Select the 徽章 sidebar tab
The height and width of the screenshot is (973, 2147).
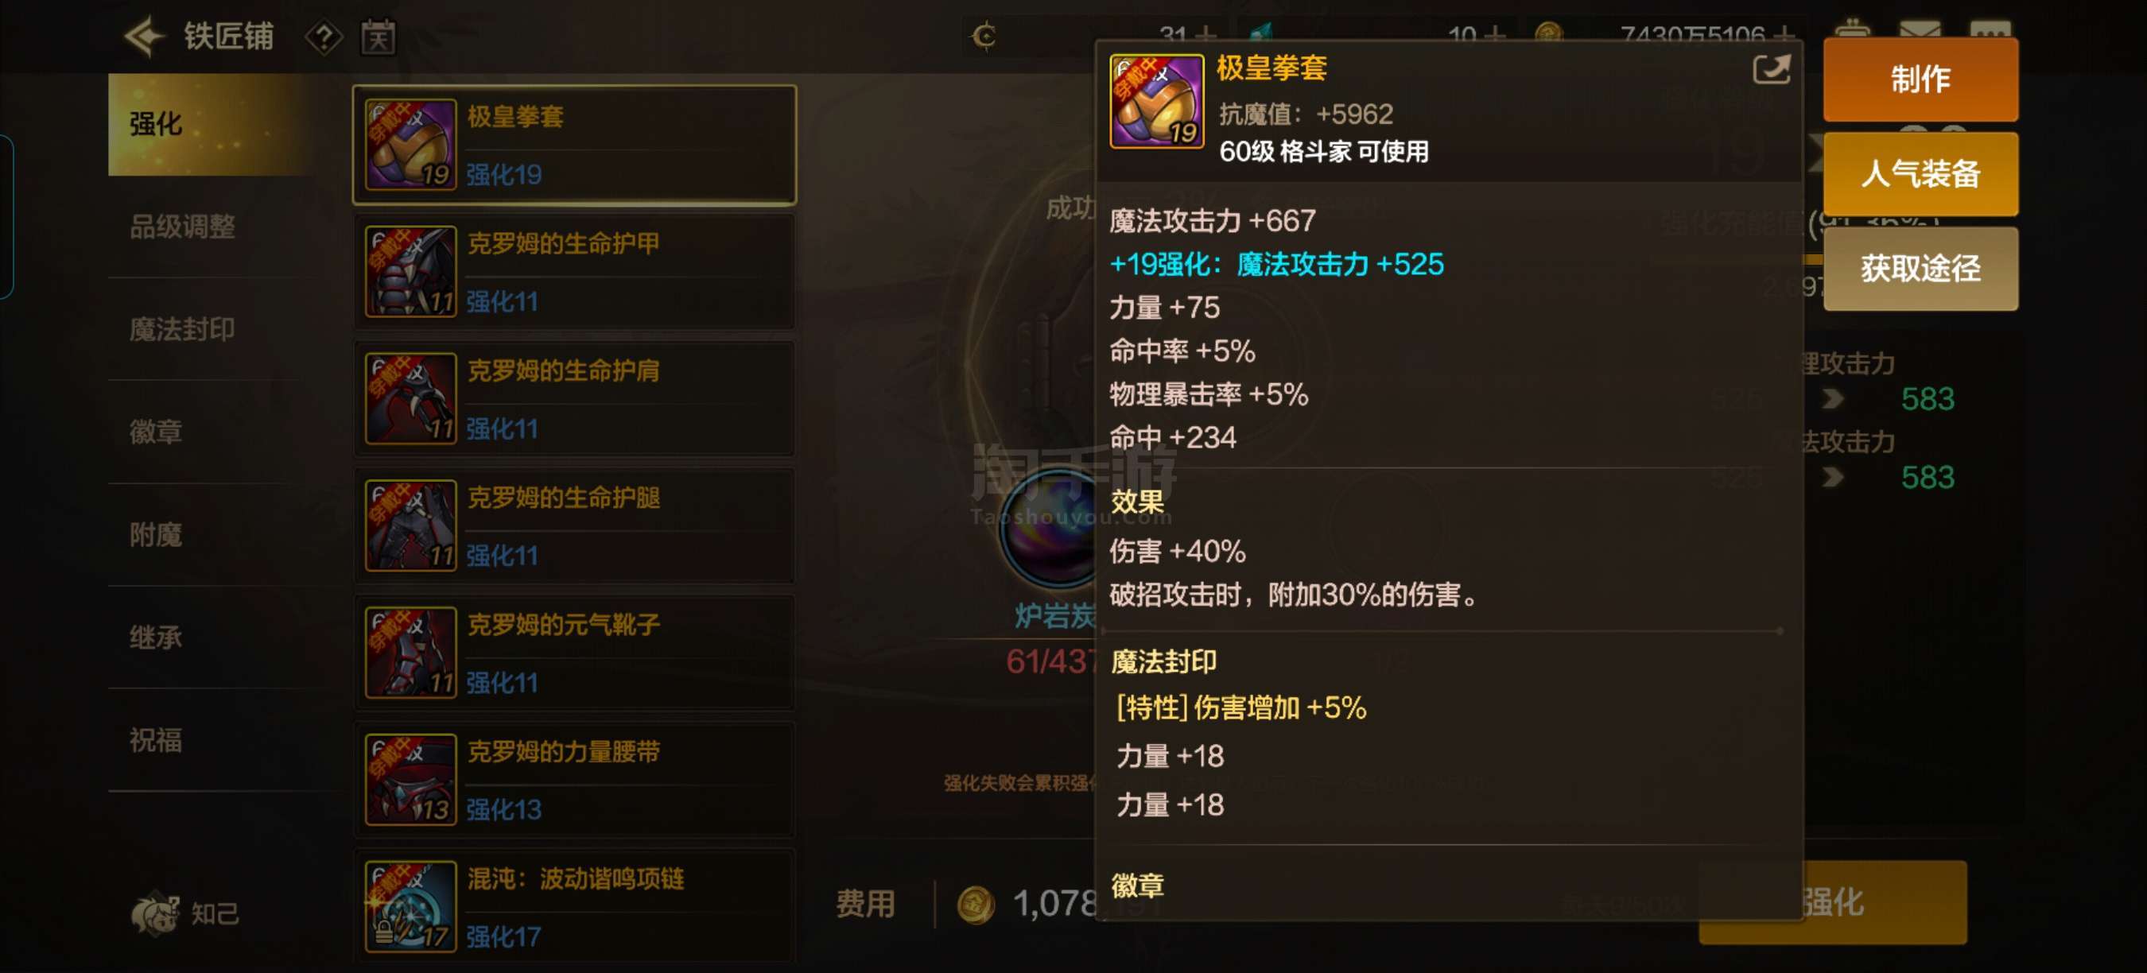tap(156, 432)
